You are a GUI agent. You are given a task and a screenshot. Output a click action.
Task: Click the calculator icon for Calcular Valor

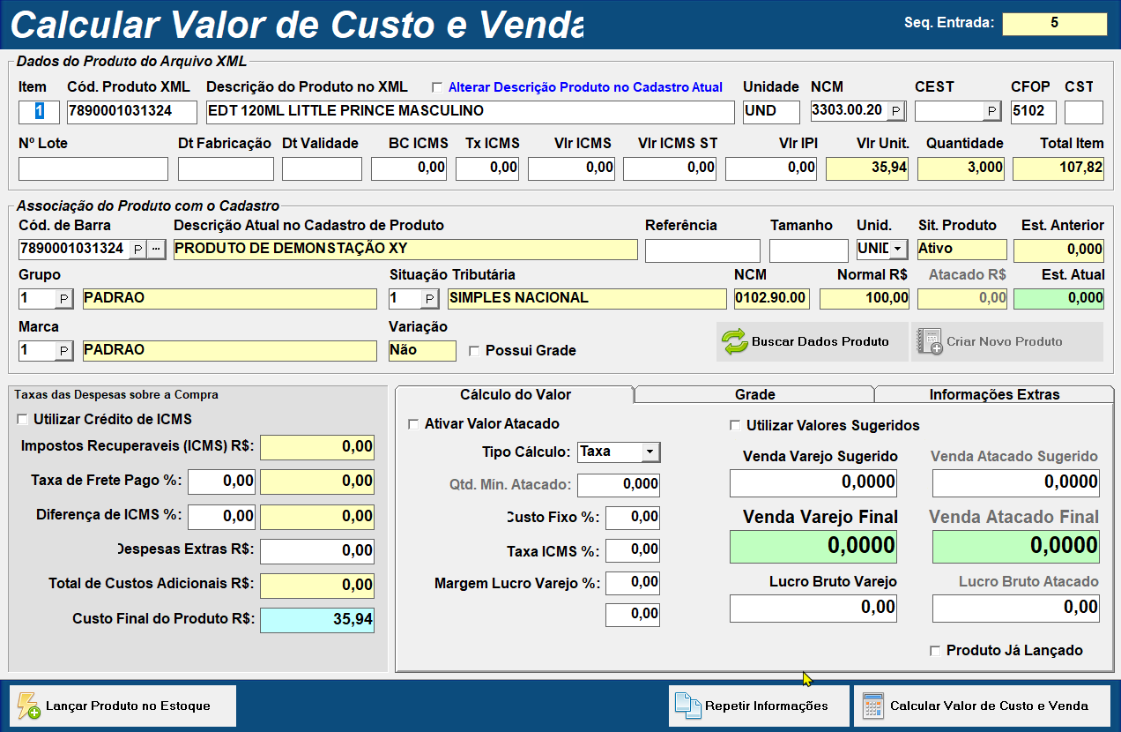872,706
